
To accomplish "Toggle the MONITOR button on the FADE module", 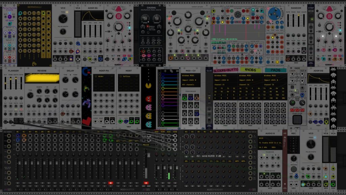I will point(292,87).
